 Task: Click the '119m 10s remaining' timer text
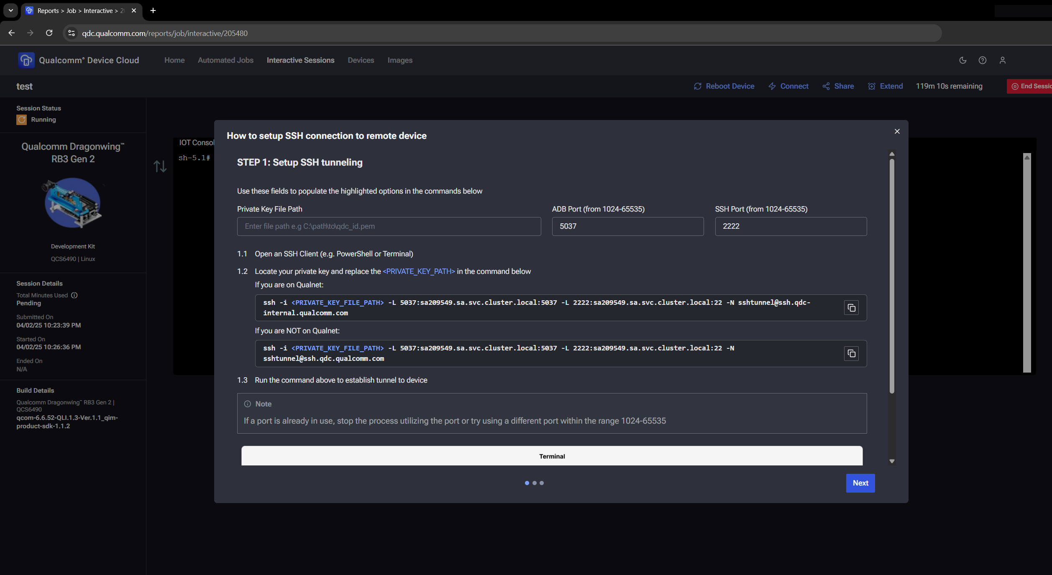point(949,86)
